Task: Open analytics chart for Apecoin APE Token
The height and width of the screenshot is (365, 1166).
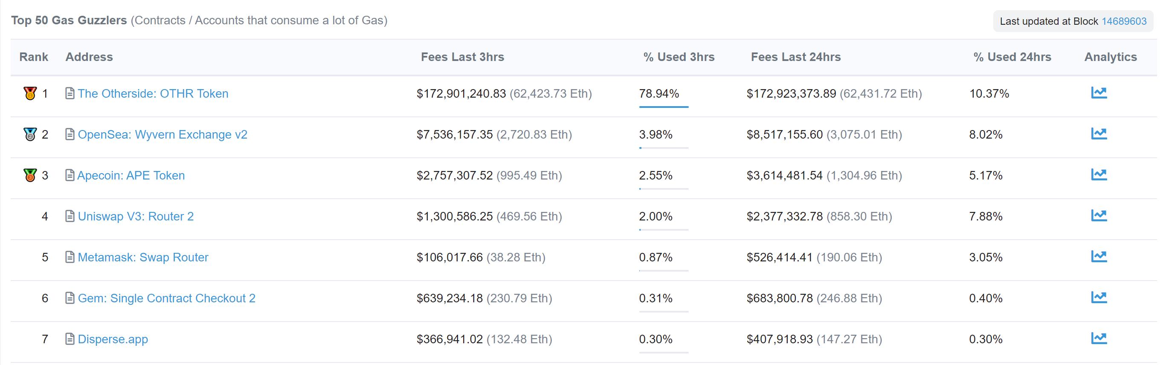Action: coord(1099,174)
